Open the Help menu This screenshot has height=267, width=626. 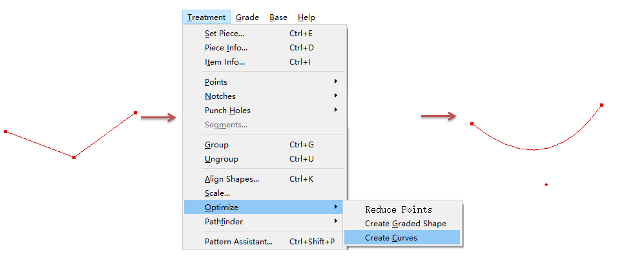click(x=306, y=17)
